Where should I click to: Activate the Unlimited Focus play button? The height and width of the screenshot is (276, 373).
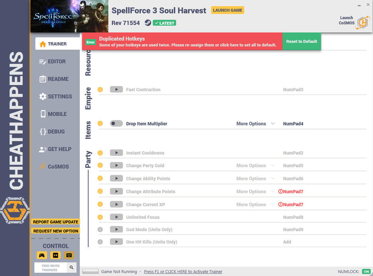click(x=116, y=217)
